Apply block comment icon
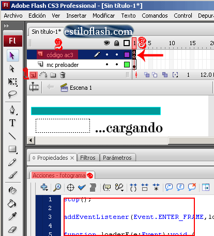214x236 pixels. [x=169, y=187]
